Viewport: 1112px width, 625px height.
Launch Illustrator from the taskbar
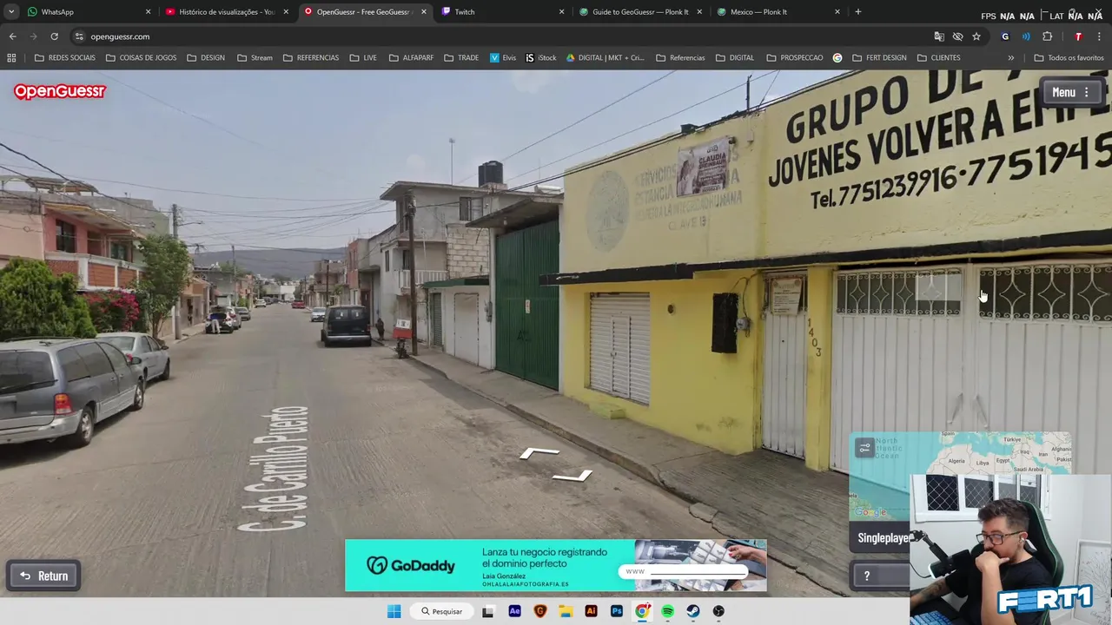pyautogui.click(x=591, y=611)
